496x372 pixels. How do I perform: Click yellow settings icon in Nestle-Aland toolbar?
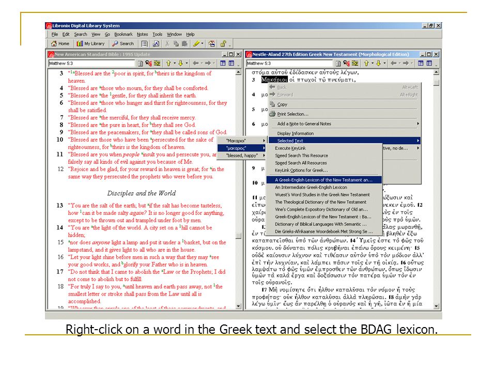pos(355,63)
